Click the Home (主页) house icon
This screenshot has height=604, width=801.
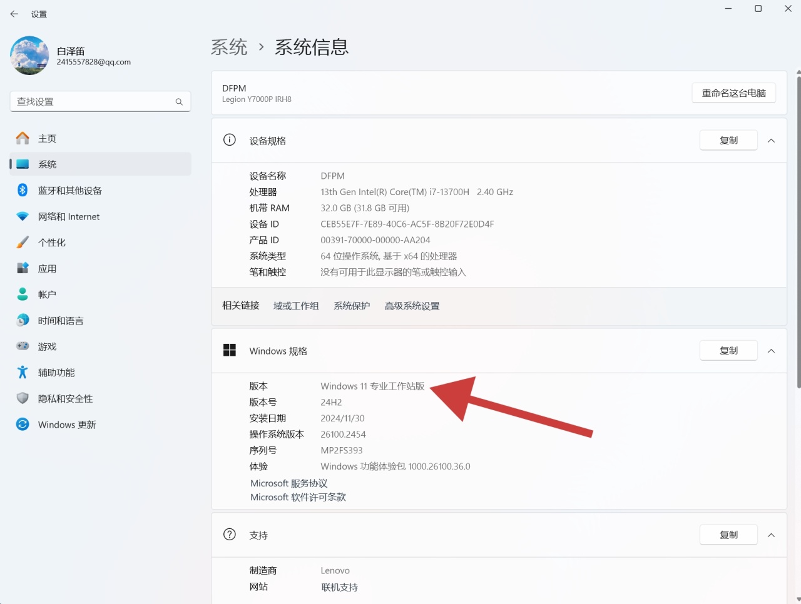23,138
